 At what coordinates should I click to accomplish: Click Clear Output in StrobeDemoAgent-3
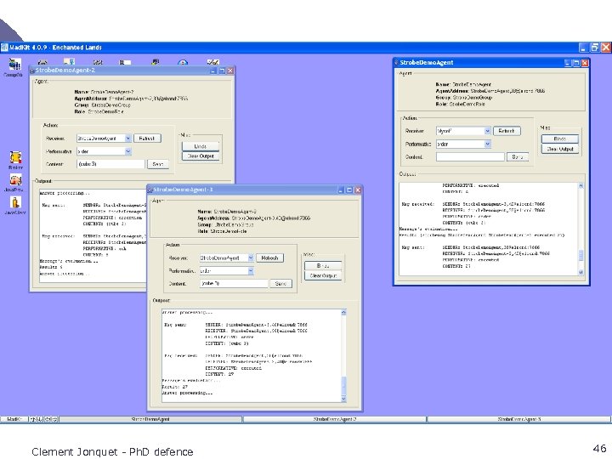(323, 275)
